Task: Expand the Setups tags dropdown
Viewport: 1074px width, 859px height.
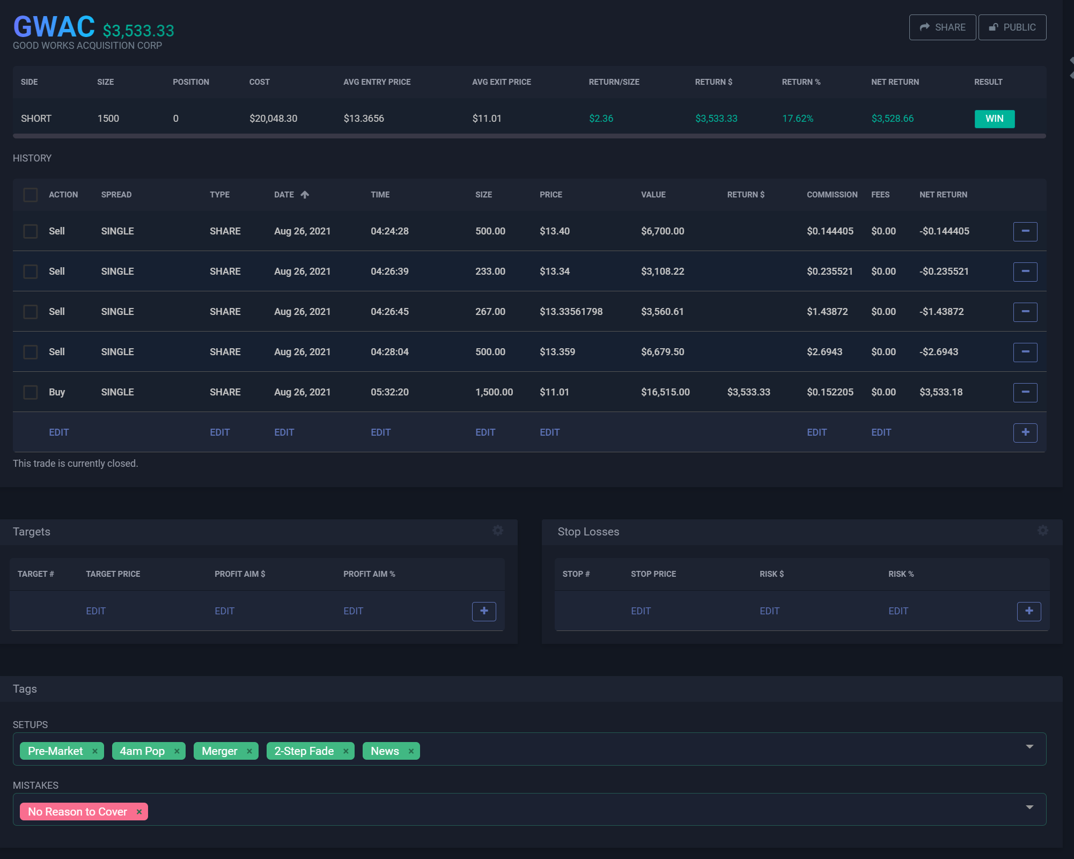Action: pos(1029,747)
